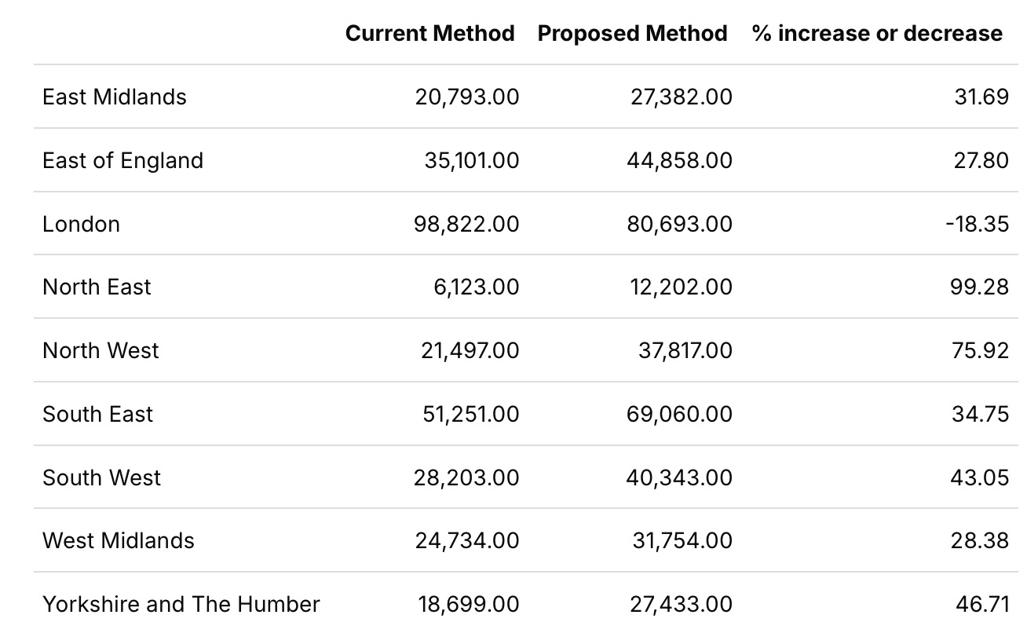This screenshot has width=1027, height=633.
Task: Click the Yorkshire and The Humber label
Action: click(x=181, y=604)
